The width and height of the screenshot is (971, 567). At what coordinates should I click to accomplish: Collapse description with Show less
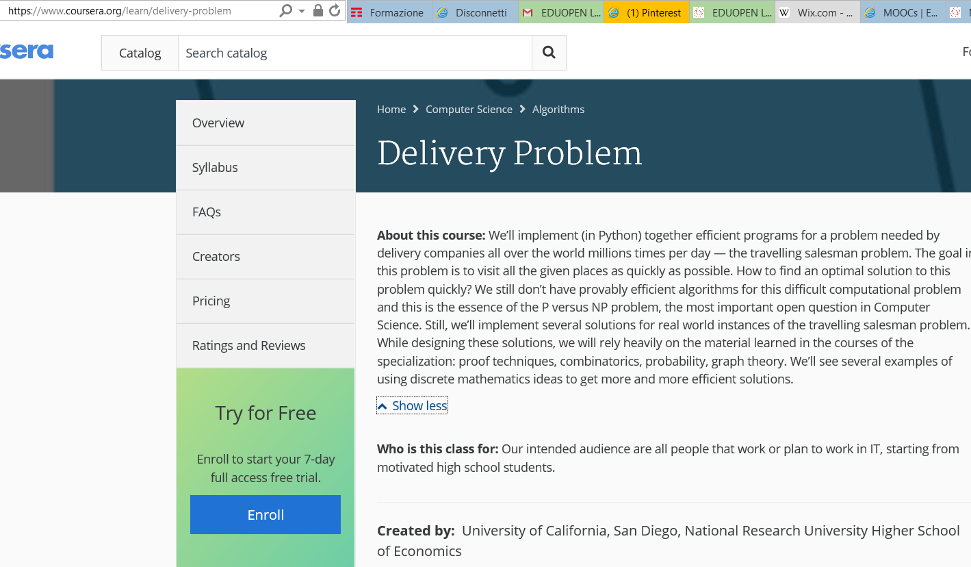pyautogui.click(x=413, y=406)
